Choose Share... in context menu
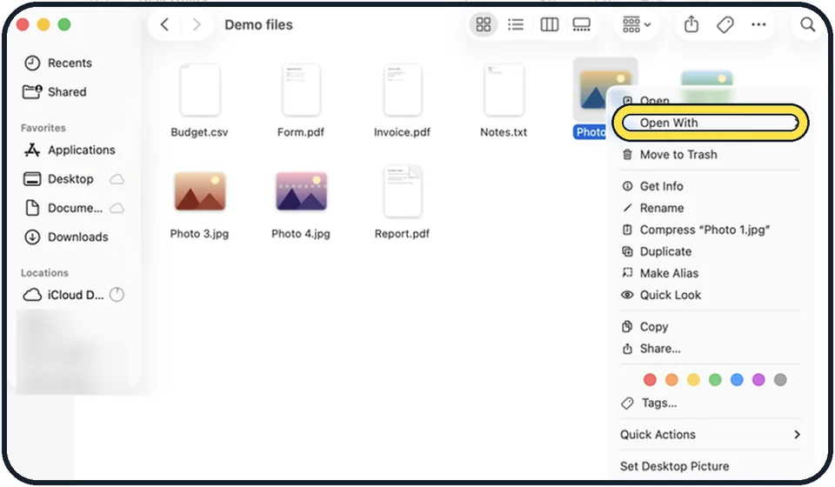Image resolution: width=835 pixels, height=487 pixels. [x=711, y=349]
